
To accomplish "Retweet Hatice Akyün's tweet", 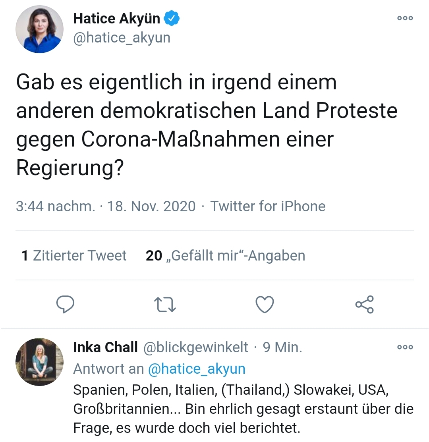I will (x=165, y=305).
